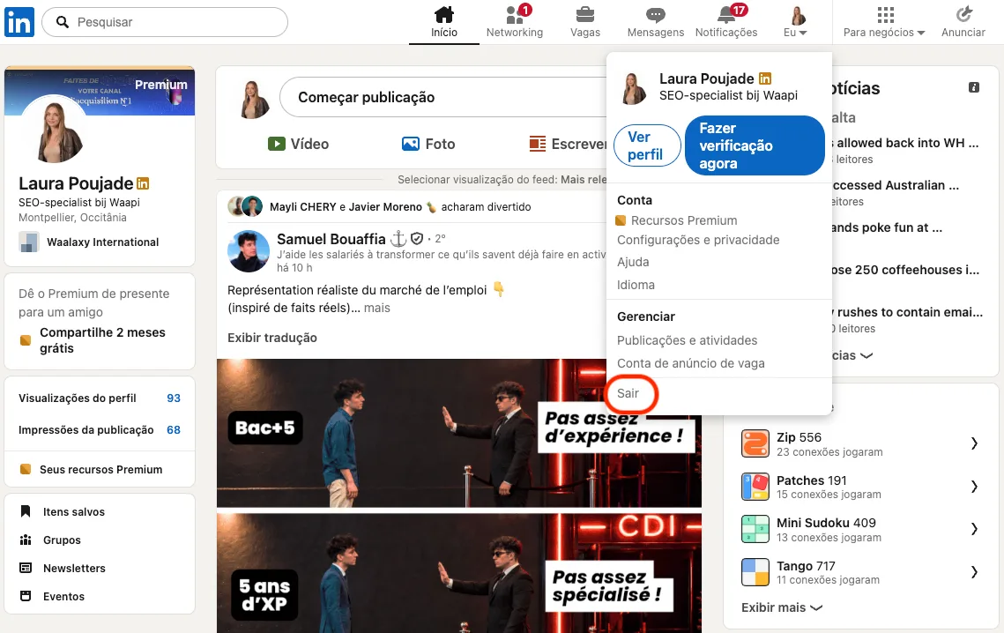Viewport: 1004px width, 633px height.
Task: Click Seus recursos Premium link
Action: coord(100,470)
